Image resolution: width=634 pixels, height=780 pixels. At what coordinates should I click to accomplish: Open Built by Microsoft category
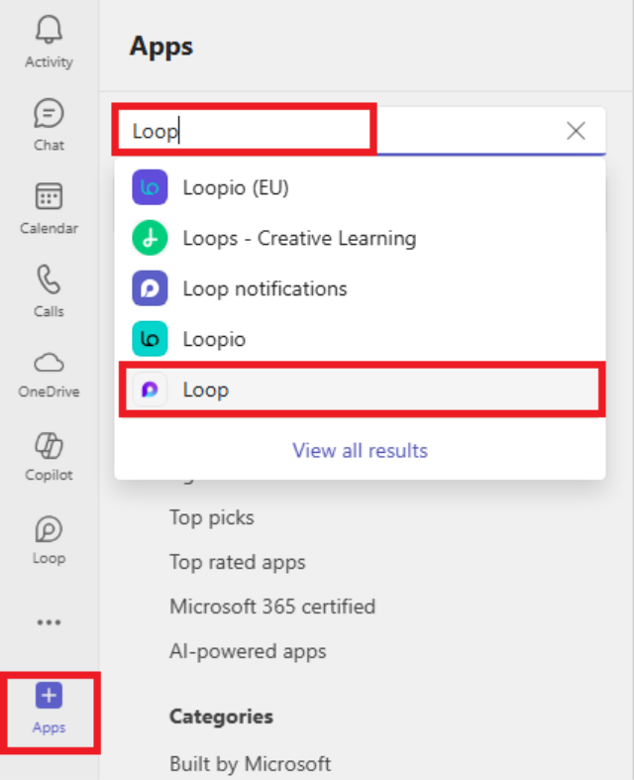(x=250, y=764)
